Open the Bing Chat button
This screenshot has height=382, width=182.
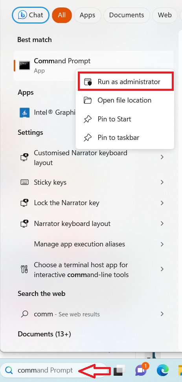[30, 15]
